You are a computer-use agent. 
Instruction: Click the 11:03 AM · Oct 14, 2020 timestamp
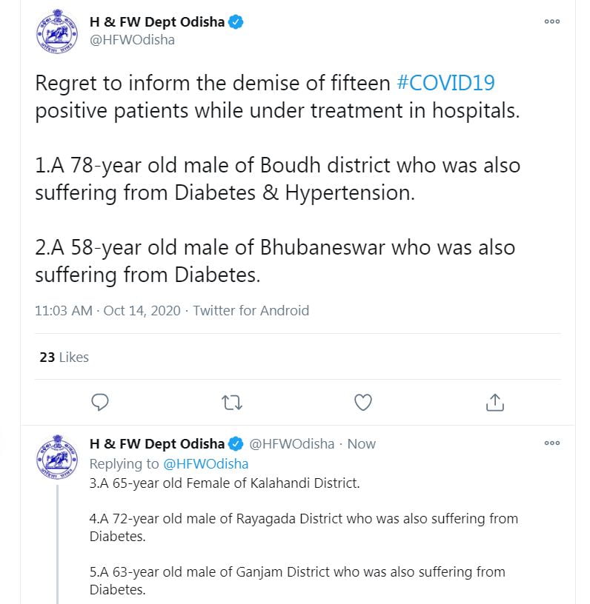tap(107, 311)
